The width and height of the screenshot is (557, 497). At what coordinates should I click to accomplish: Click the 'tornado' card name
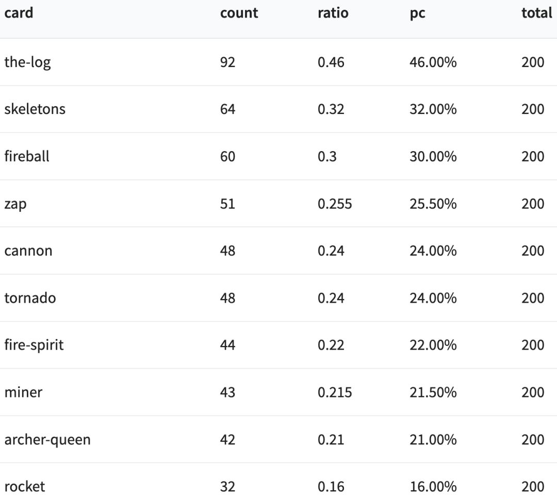pyautogui.click(x=30, y=298)
